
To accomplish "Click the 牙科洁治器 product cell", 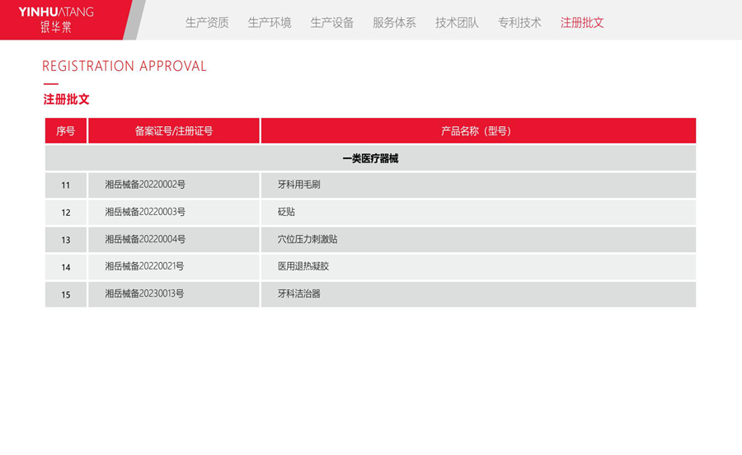I will pos(298,293).
